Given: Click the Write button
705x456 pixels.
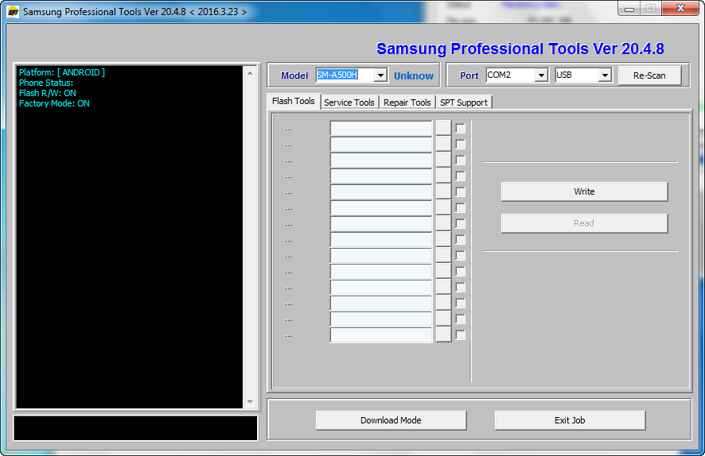Looking at the screenshot, I should 585,191.
